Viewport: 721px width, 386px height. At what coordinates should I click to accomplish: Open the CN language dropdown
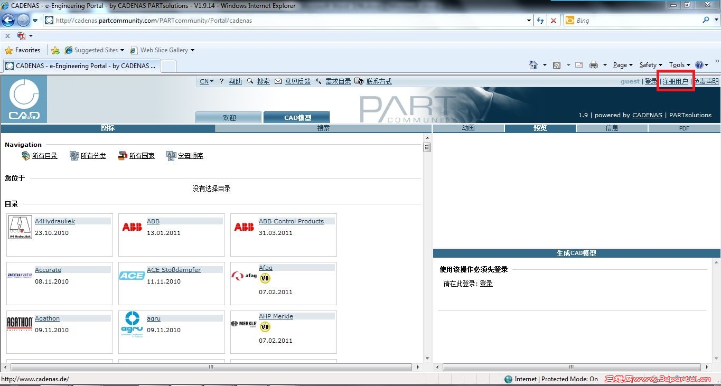[207, 81]
